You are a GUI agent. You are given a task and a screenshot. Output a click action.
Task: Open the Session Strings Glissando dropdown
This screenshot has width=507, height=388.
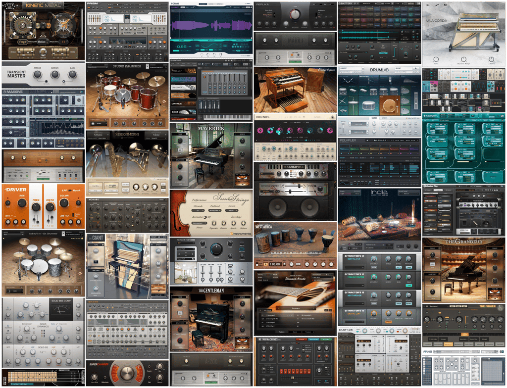tap(198, 210)
